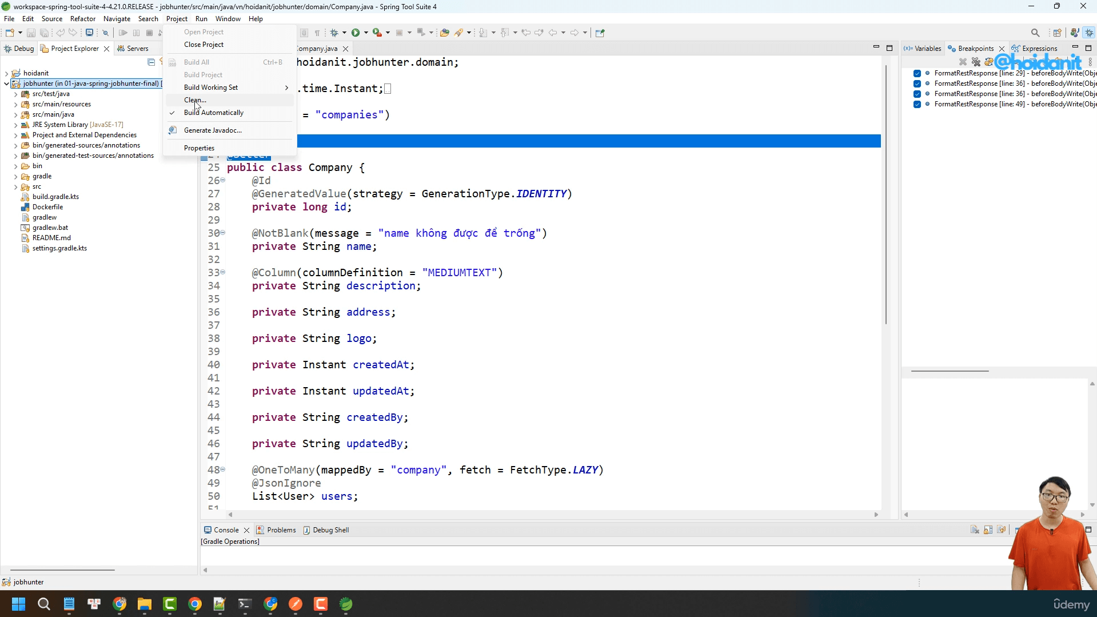Viewport: 1097px width, 617px height.
Task: Click the green Run icon
Action: [x=356, y=33]
